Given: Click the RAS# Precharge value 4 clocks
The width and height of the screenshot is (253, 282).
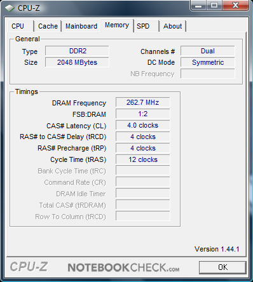Looking at the screenshot, I should pos(143,148).
